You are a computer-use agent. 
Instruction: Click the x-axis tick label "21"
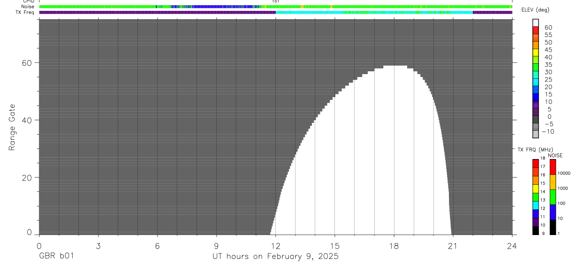(x=453, y=246)
